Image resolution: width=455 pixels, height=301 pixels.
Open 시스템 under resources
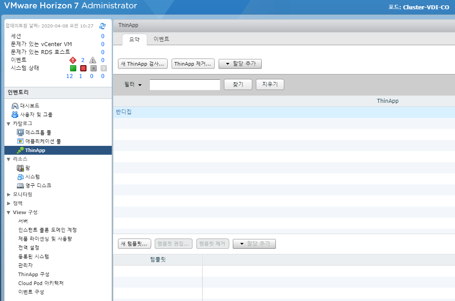click(32, 176)
